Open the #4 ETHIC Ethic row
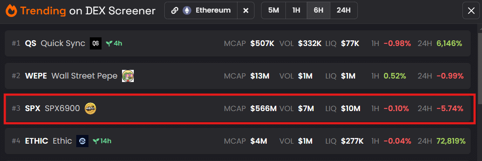The image size is (482, 161). point(238,141)
